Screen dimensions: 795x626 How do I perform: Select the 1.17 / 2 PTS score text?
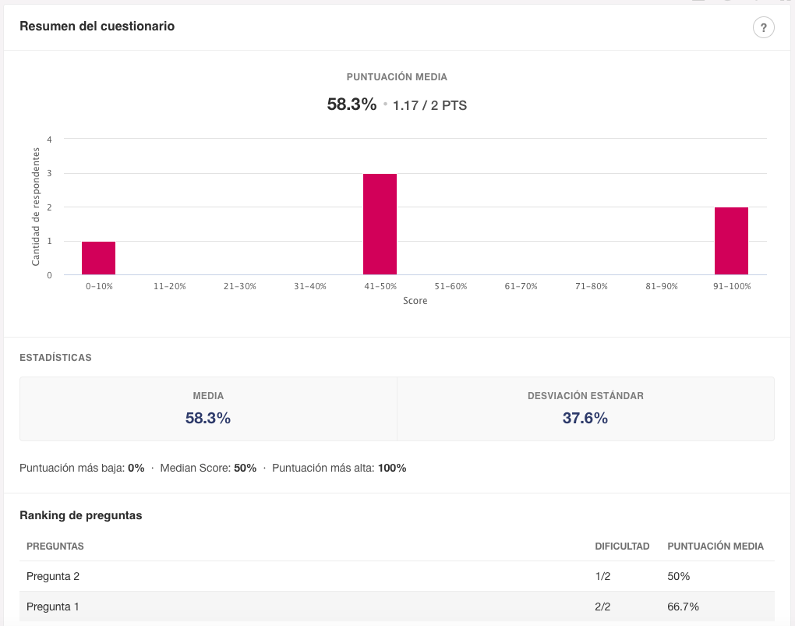point(429,104)
